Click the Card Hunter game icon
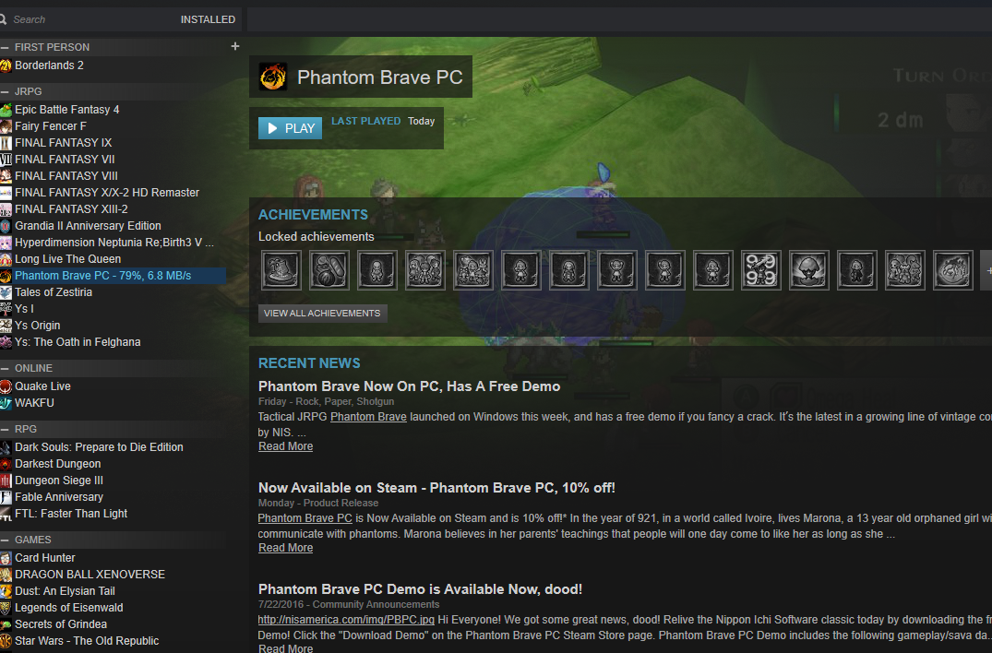 (6, 558)
